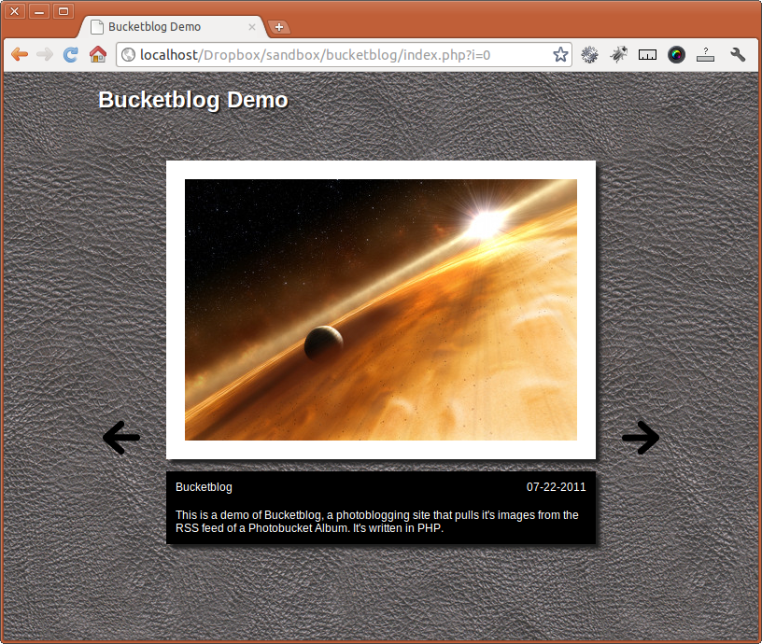Click the browser back arrow button
This screenshot has width=762, height=644.
(x=20, y=54)
